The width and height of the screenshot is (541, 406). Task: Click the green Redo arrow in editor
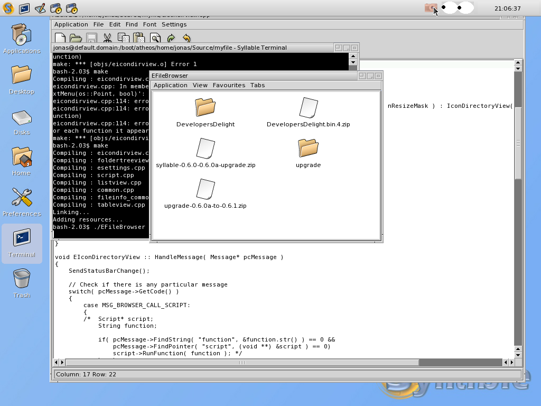pyautogui.click(x=171, y=38)
